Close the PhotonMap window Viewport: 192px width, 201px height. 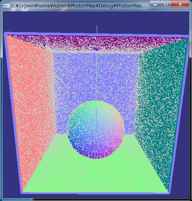pos(180,4)
